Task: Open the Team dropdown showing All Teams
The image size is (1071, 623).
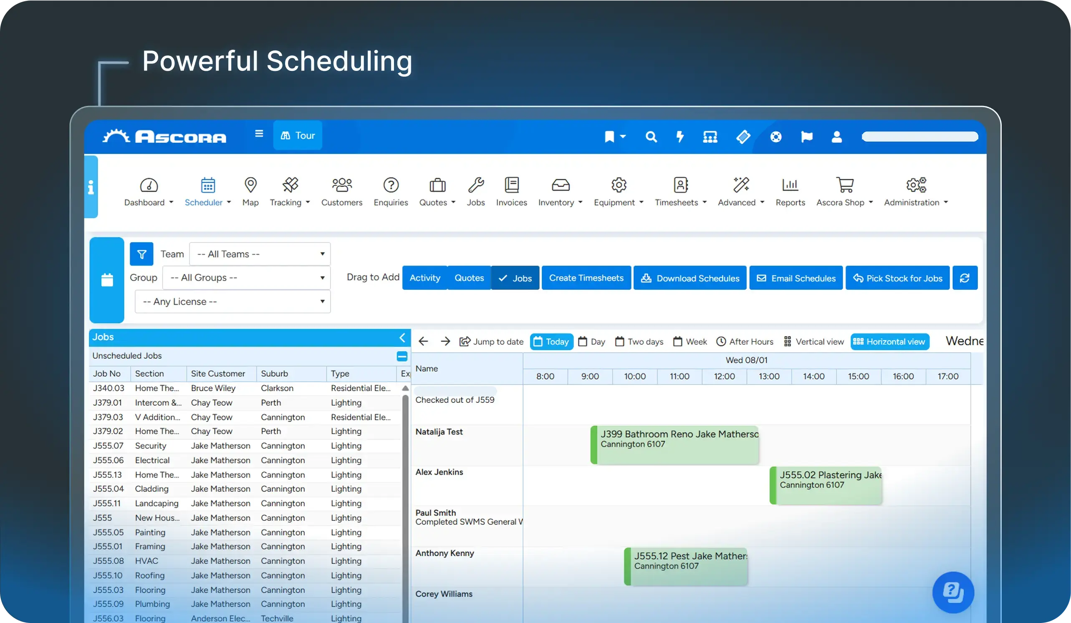Action: pyautogui.click(x=259, y=254)
